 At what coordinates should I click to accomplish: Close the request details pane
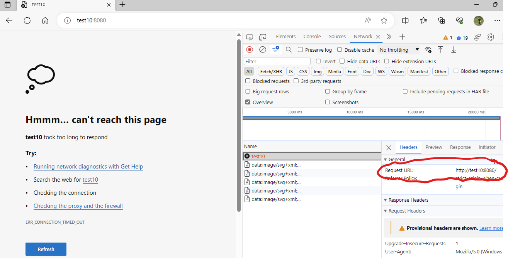(x=389, y=147)
